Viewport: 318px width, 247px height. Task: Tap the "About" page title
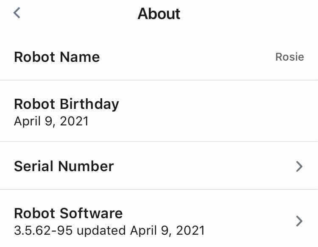click(159, 14)
